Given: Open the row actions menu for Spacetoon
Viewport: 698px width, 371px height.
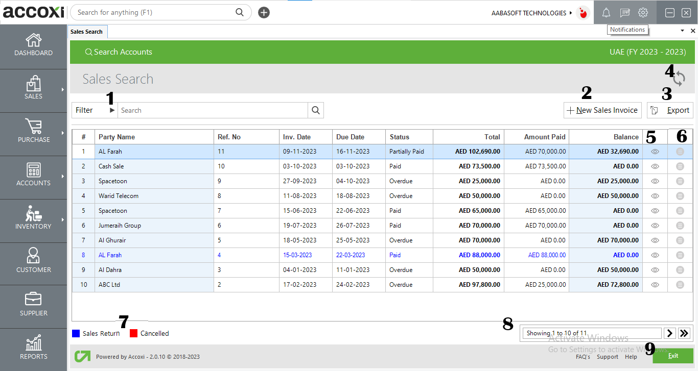Looking at the screenshot, I should pyautogui.click(x=680, y=181).
